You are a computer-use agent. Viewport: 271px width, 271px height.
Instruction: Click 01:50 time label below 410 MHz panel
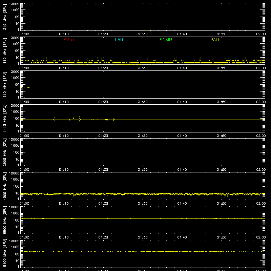pyautogui.click(x=222, y=68)
